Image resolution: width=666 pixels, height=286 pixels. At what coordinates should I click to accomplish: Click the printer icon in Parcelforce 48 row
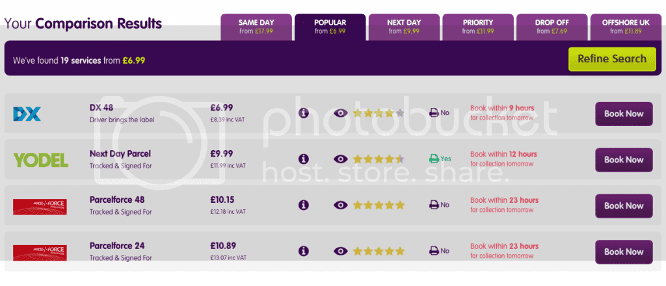(x=434, y=205)
